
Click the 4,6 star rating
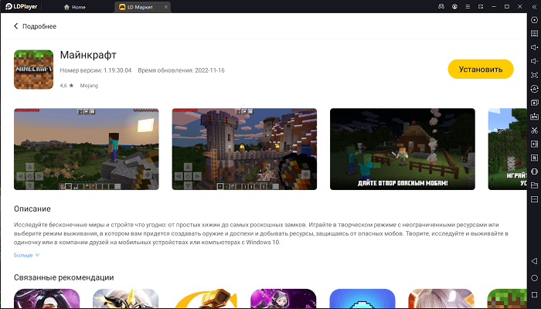[66, 86]
